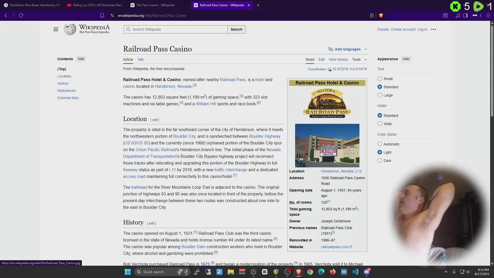The height and width of the screenshot is (278, 494).
Task: Click the Article tab
Action: [128, 59]
